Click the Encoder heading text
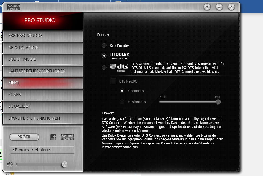 point(103,35)
